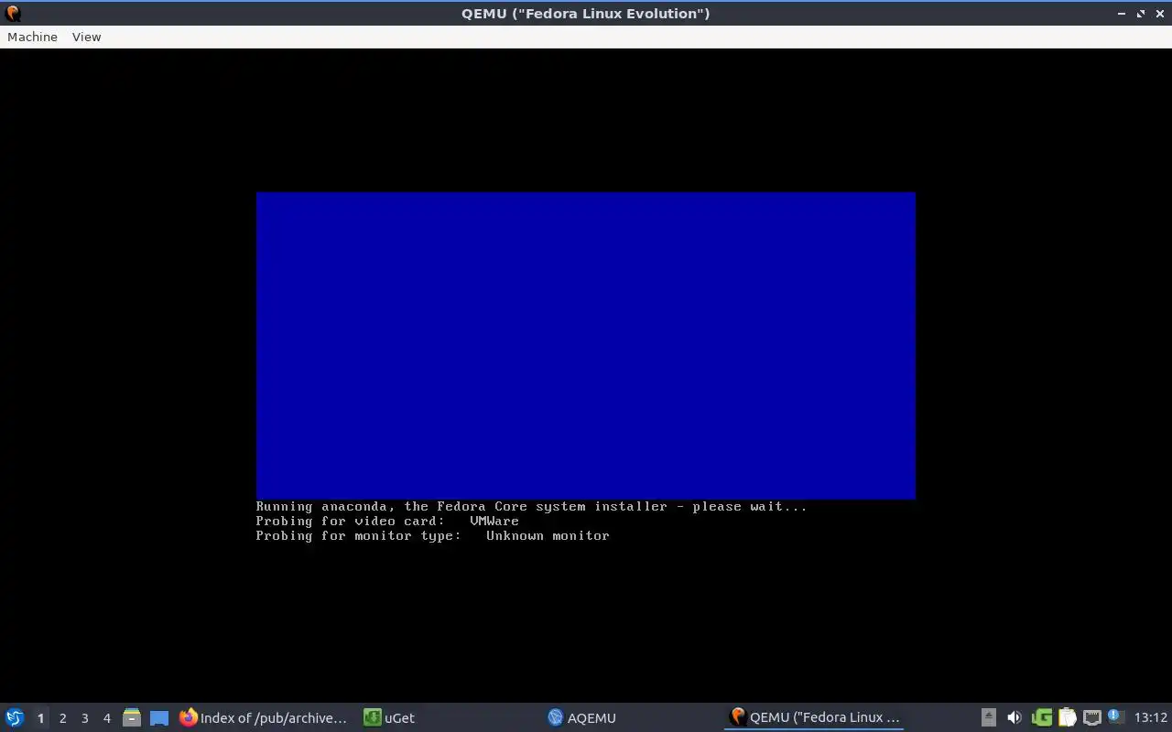Screen dimensions: 1172x732
Task: Open the volume speaker tray icon
Action: (x=1014, y=717)
